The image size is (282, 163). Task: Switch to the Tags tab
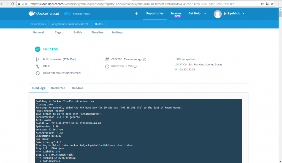pyautogui.click(x=58, y=32)
